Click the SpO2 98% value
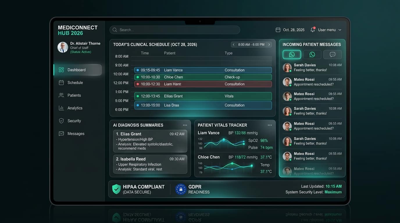The image size is (400, 223). (264, 141)
